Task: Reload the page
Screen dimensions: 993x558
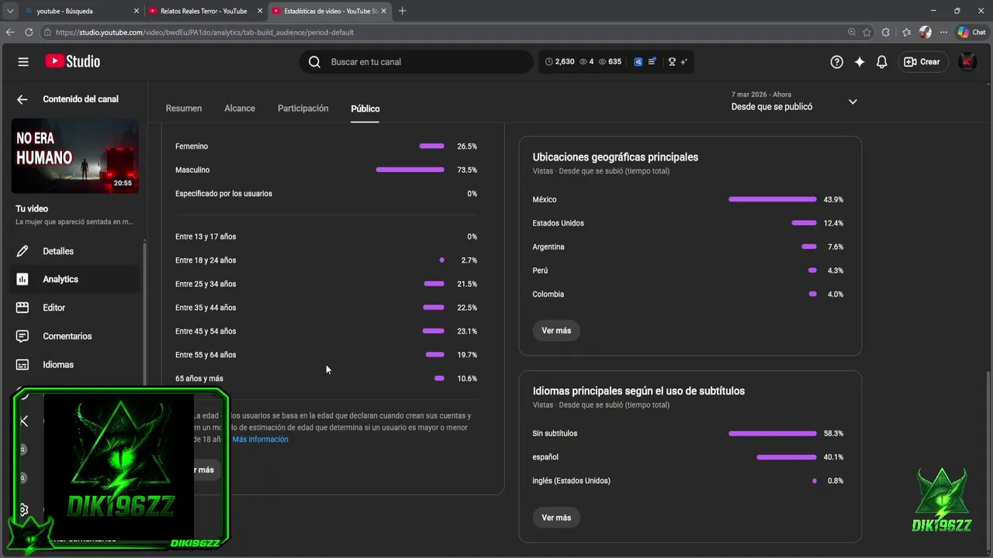Action: pyautogui.click(x=29, y=33)
